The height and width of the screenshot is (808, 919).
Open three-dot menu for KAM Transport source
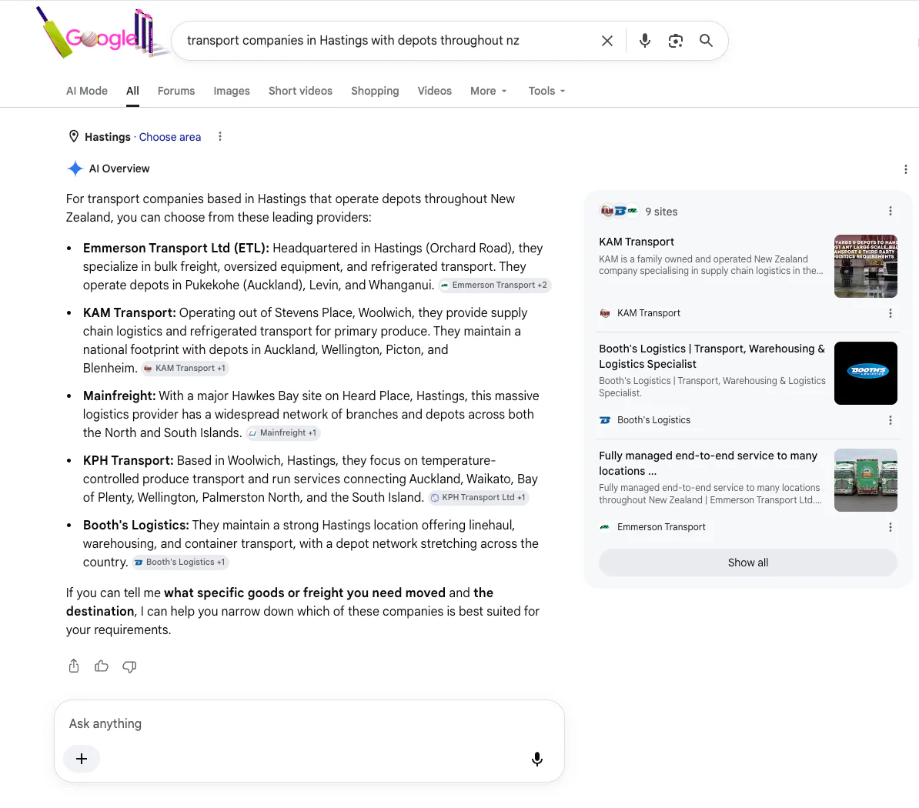pos(891,313)
